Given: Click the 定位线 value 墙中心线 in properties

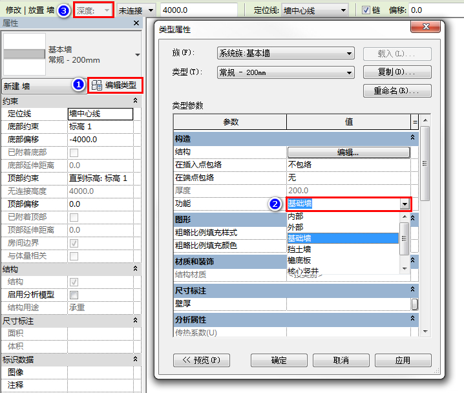Looking at the screenshot, I should coord(100,114).
